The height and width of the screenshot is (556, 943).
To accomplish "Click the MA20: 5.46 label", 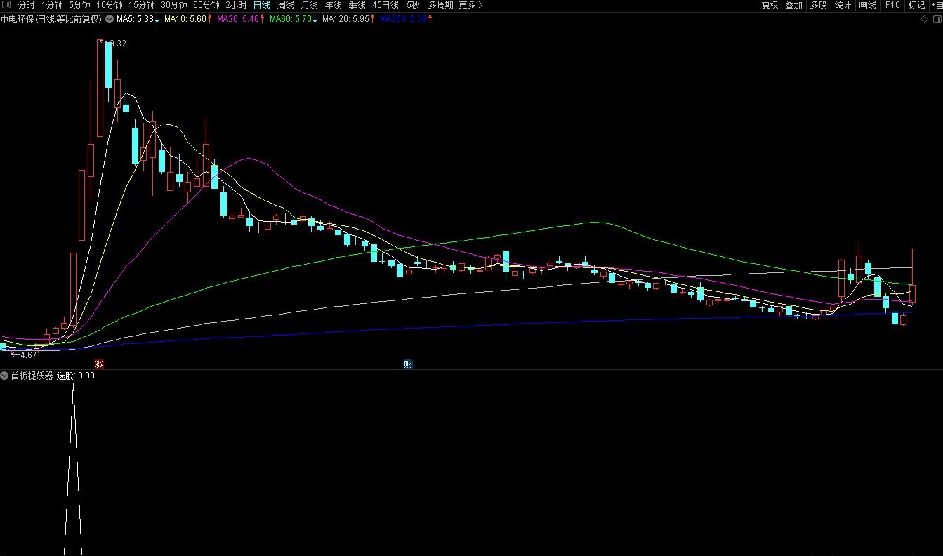I will [238, 20].
